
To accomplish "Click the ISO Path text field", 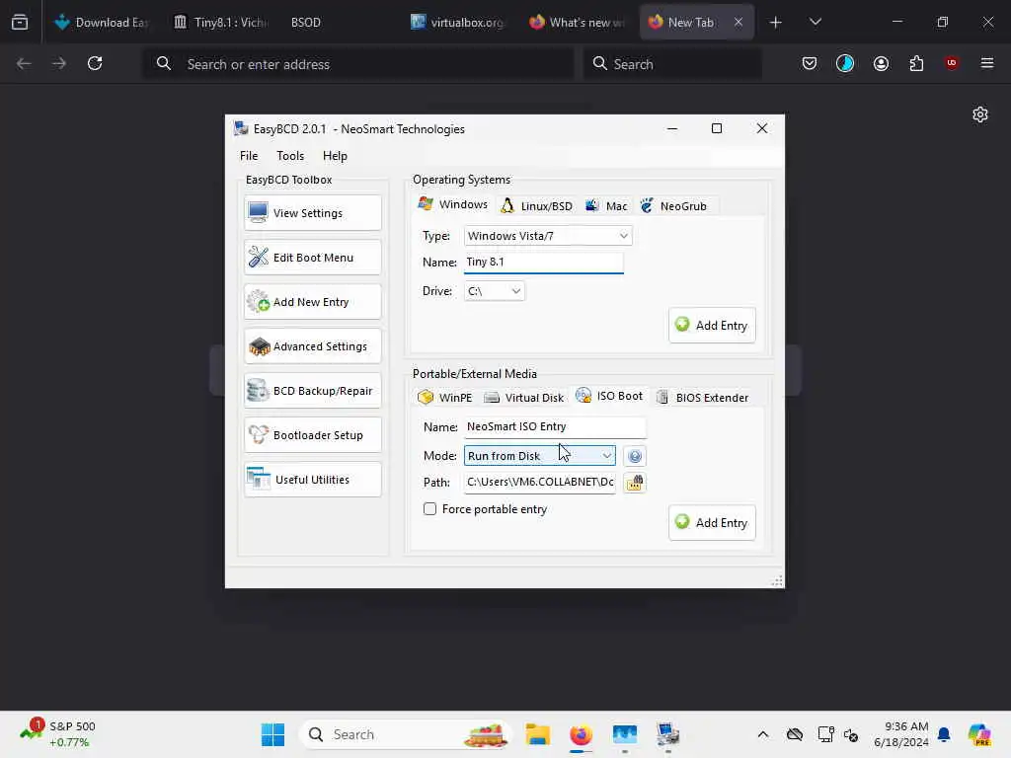I will [540, 482].
